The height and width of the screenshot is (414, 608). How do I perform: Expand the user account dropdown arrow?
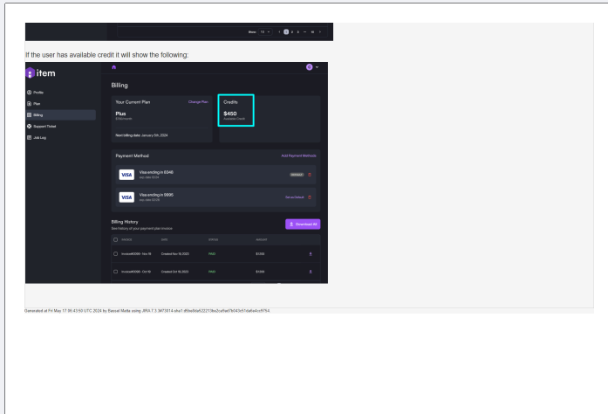[318, 68]
